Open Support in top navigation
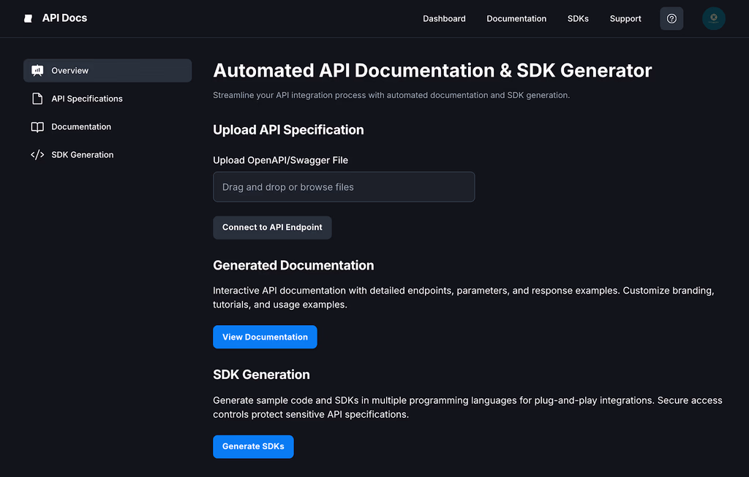This screenshot has width=749, height=477. coord(625,18)
